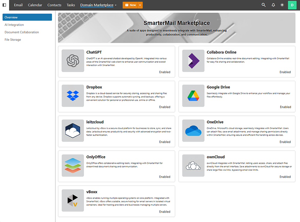
Task: Open the search magnifier icon
Action: coord(263,5)
